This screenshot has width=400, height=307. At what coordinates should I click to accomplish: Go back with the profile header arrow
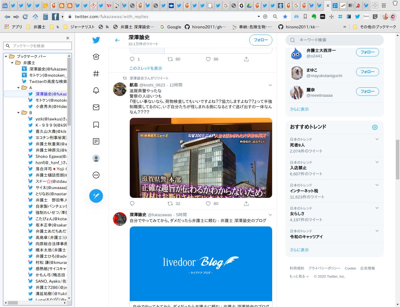tap(117, 40)
